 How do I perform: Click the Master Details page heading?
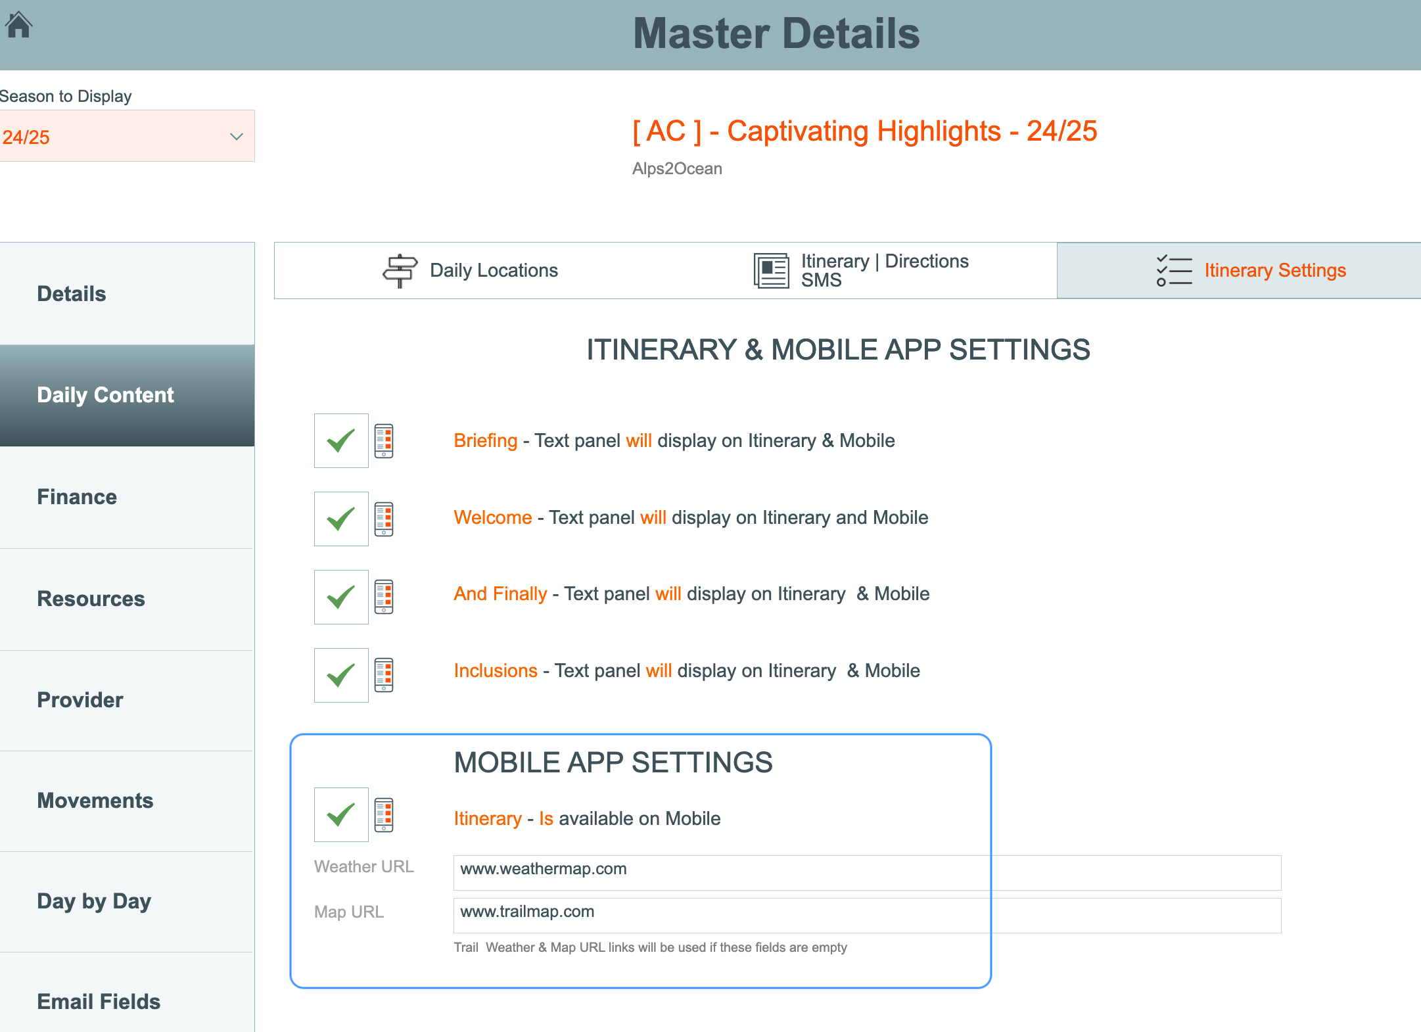(776, 34)
